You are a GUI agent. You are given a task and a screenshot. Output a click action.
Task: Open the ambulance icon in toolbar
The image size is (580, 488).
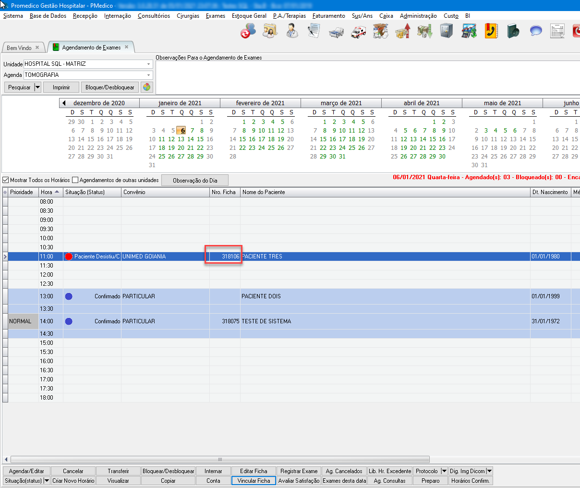click(358, 32)
